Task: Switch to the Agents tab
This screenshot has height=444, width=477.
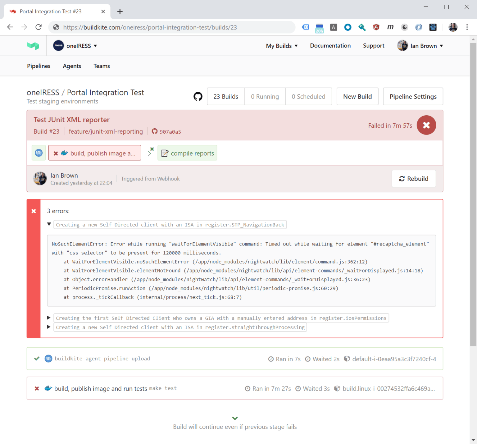Action: tap(72, 66)
